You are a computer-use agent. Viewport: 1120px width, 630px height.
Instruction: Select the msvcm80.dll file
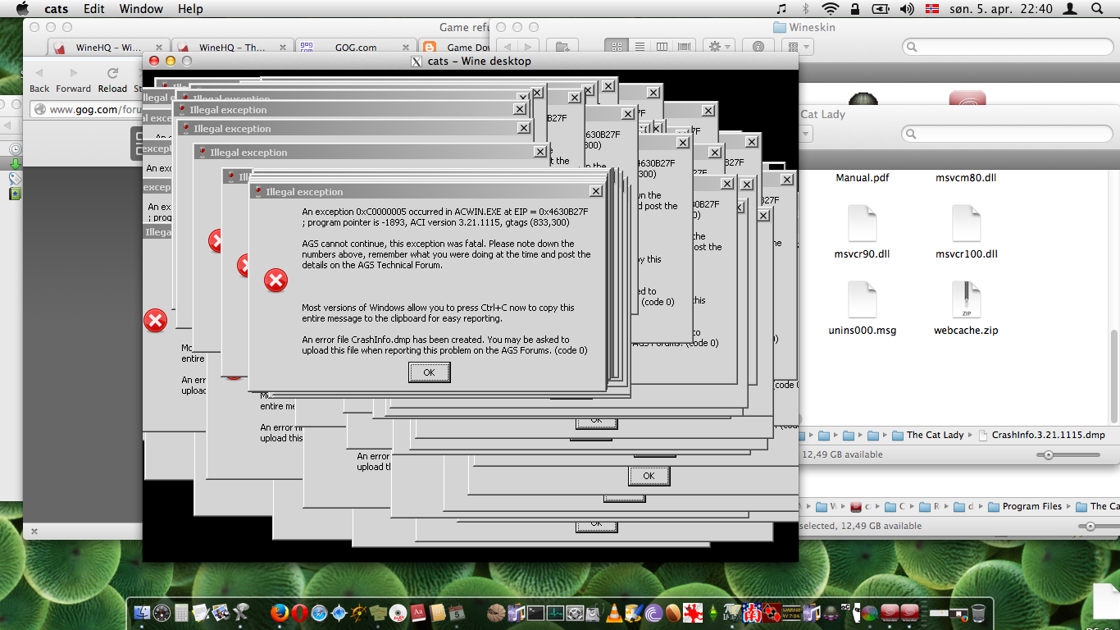click(967, 177)
